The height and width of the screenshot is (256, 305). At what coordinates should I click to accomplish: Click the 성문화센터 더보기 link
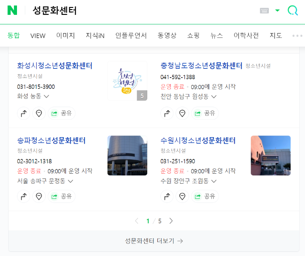[x=154, y=241]
